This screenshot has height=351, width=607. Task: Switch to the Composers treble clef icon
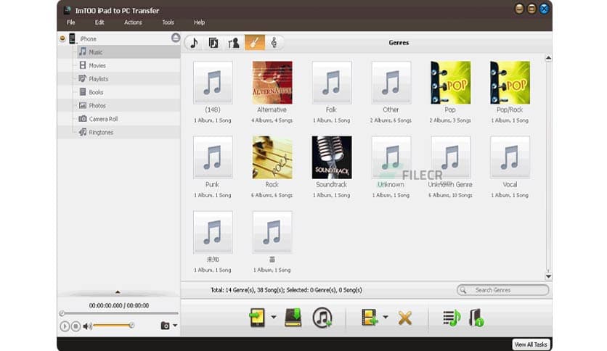click(274, 43)
